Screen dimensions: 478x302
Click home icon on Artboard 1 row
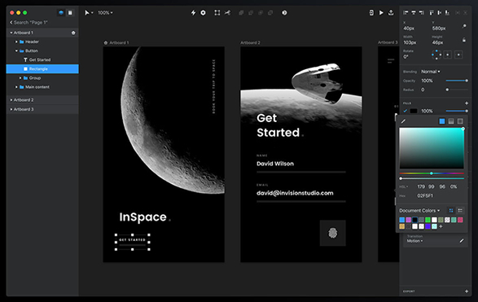(x=73, y=33)
